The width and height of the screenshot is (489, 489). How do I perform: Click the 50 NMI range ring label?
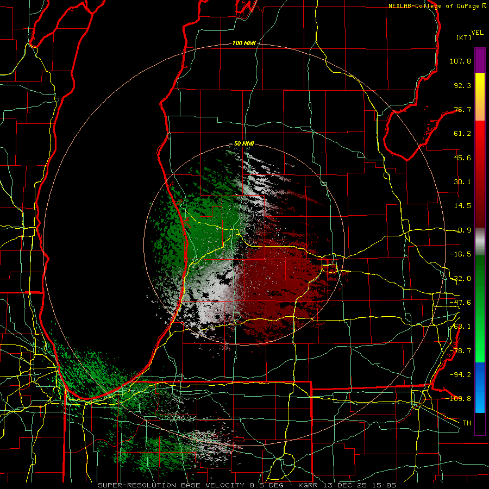pos(244,143)
